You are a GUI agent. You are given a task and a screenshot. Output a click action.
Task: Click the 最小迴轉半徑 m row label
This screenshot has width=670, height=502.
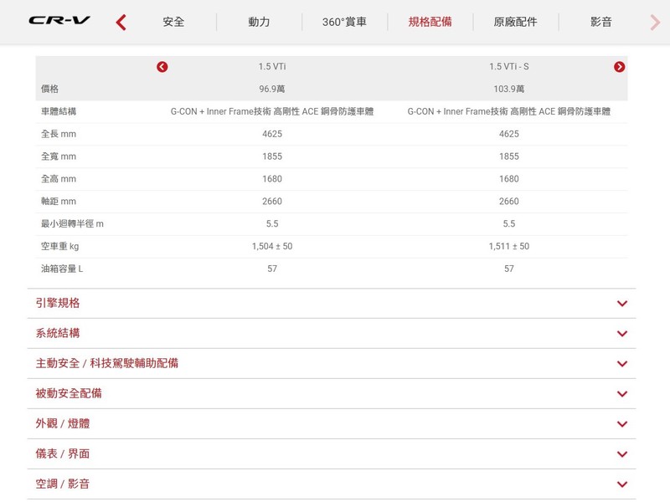pos(72,223)
